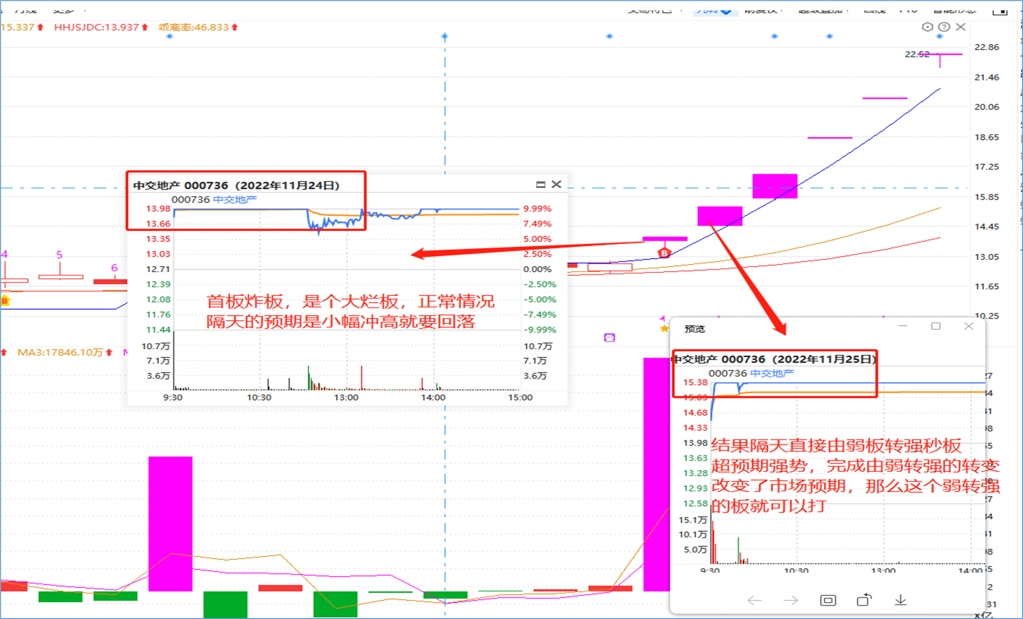
Task: Click the yellow B marker at left edge
Action: 5,301
